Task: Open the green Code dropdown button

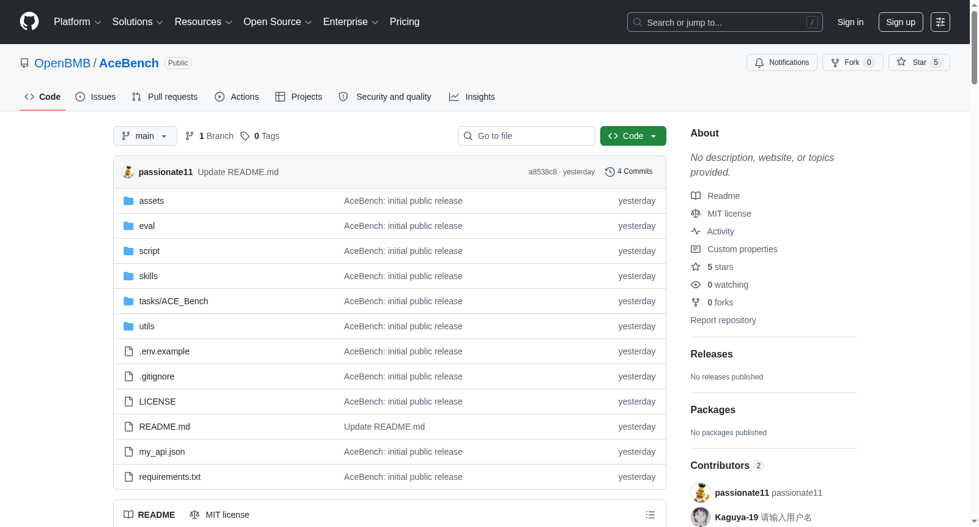Action: pyautogui.click(x=633, y=136)
